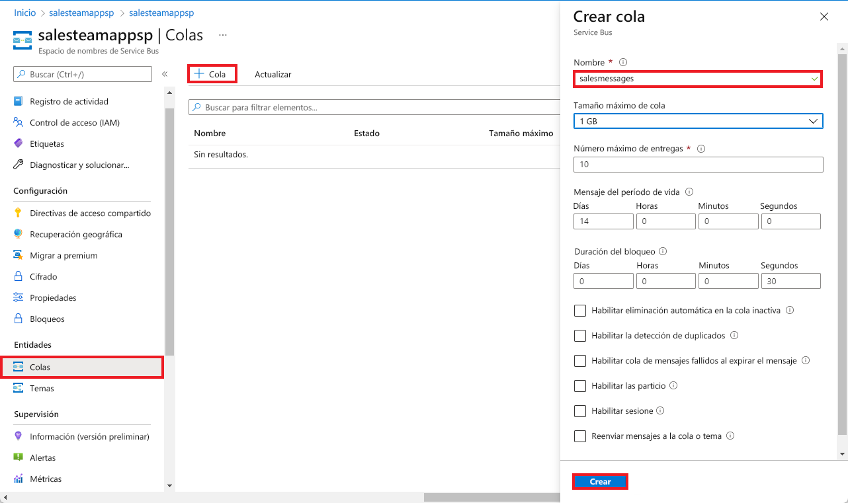Click Segundos field under período de vida
This screenshot has width=848, height=503.
[x=791, y=221]
